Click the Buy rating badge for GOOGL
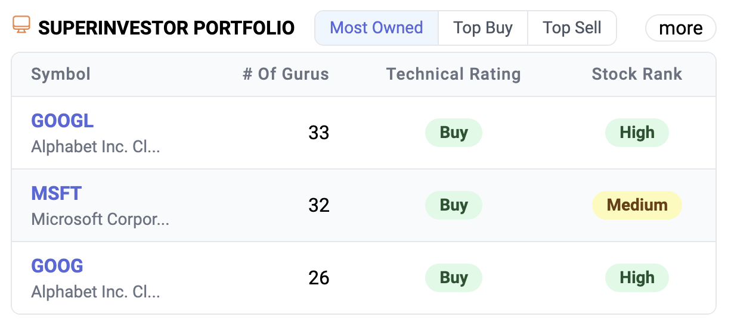The height and width of the screenshot is (326, 731). pos(453,133)
